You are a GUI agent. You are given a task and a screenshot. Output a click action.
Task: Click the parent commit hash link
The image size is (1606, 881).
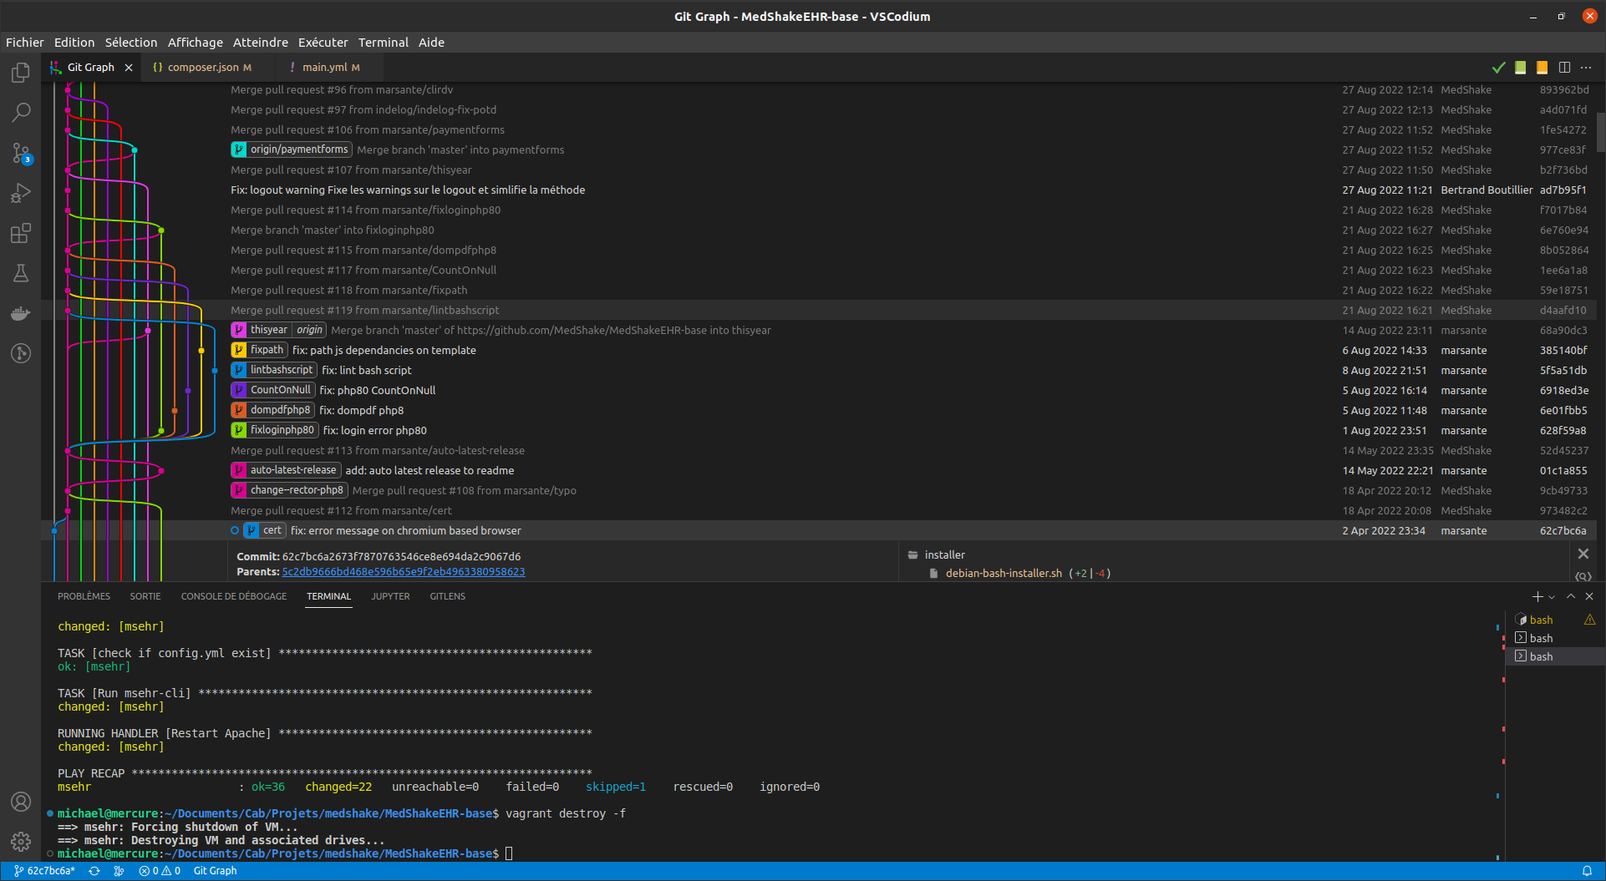tap(404, 572)
